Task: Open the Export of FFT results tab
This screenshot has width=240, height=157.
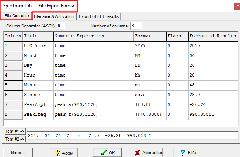Action: [98, 16]
